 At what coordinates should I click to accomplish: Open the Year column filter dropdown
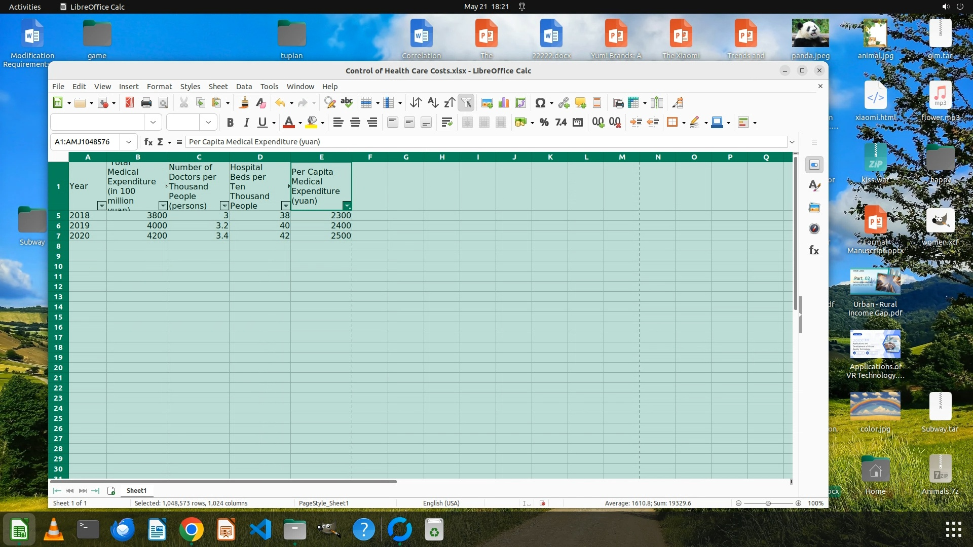(x=101, y=206)
